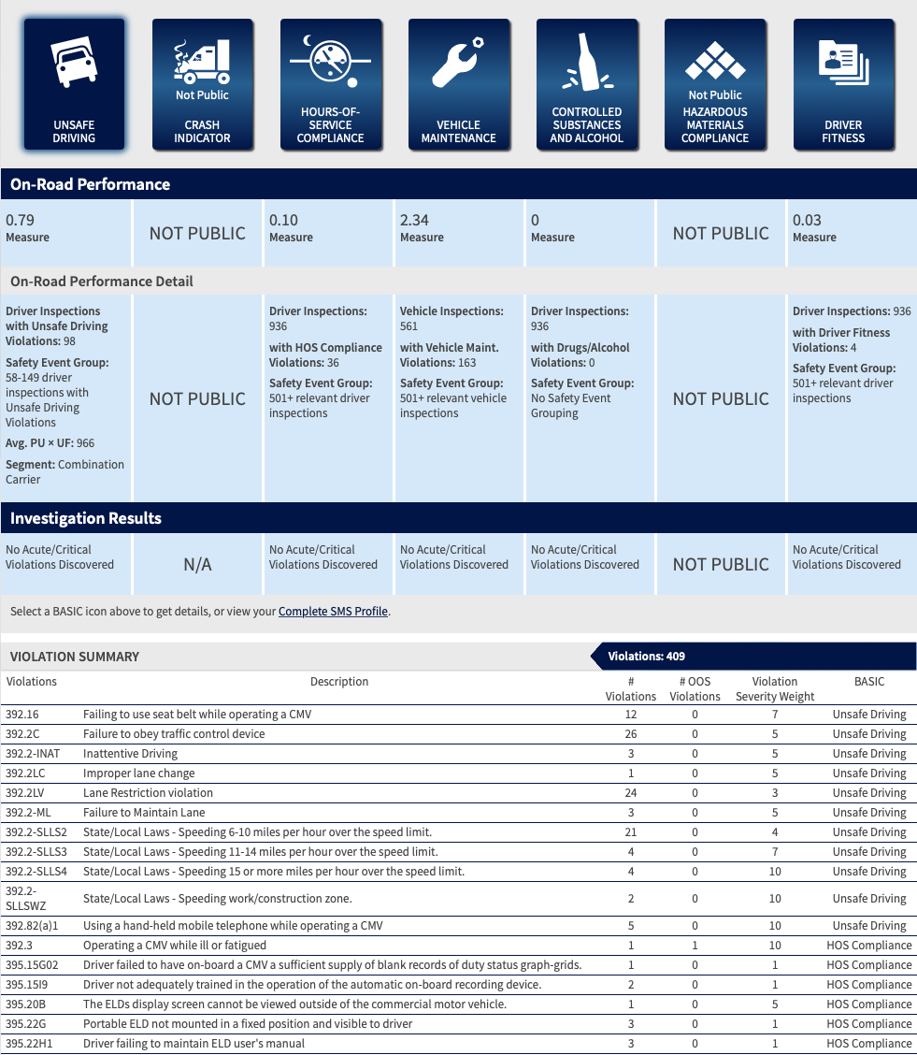Click the Violation Severity Weight column header
917x1055 pixels.
774,688
